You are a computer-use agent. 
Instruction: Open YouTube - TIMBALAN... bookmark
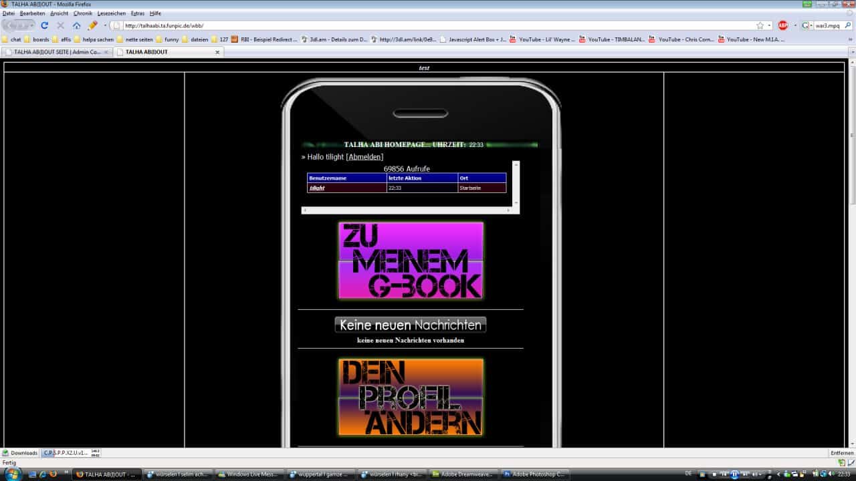[612, 39]
